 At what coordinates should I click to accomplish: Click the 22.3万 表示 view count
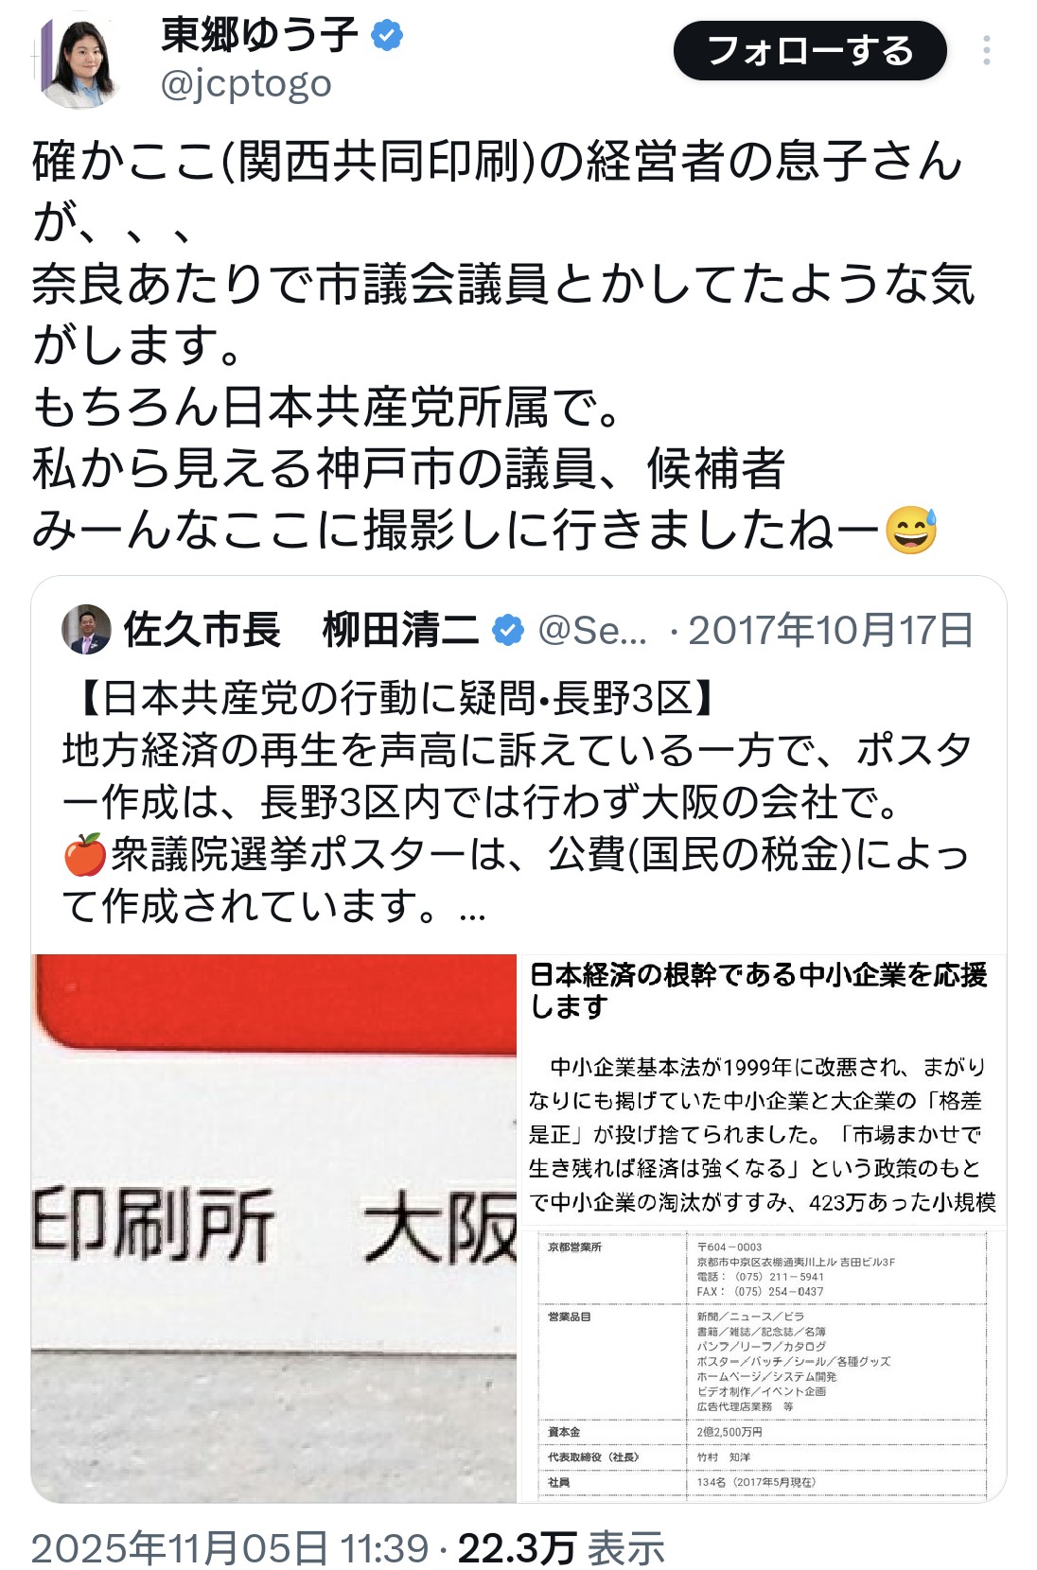pyautogui.click(x=561, y=1548)
